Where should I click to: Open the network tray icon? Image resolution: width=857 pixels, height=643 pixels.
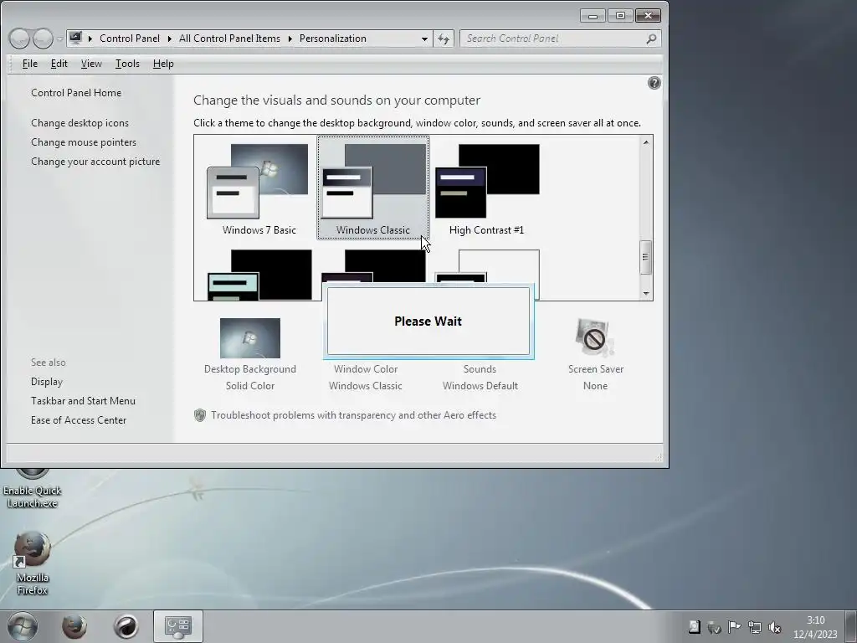pyautogui.click(x=755, y=627)
